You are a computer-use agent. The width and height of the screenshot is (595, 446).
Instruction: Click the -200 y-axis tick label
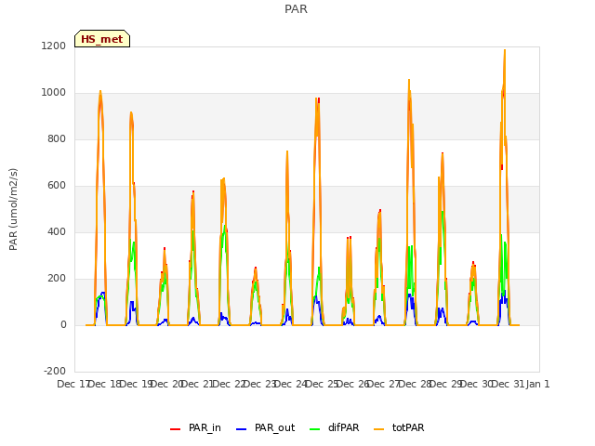pyautogui.click(x=55, y=371)
